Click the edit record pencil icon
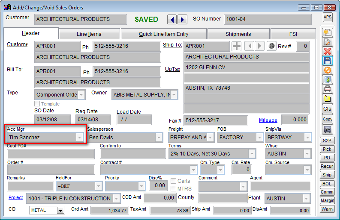 (328, 42)
